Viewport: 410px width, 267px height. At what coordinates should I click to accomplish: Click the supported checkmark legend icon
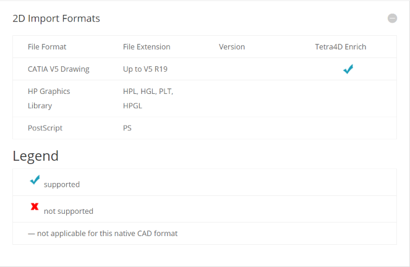point(35,180)
